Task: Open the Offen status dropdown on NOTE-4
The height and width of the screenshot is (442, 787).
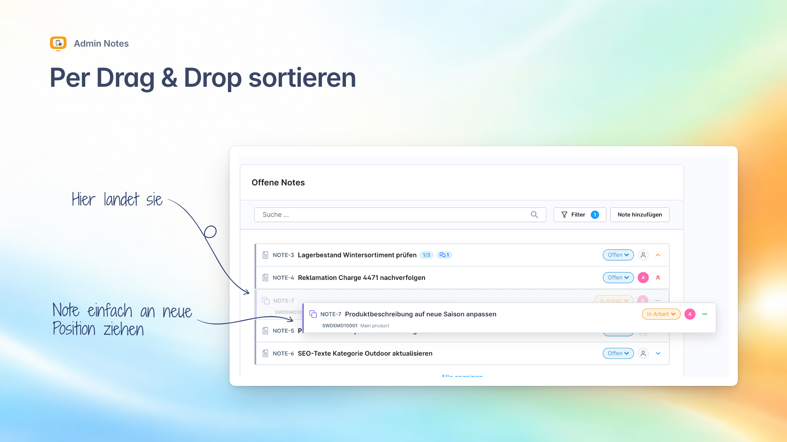Action: coord(618,277)
